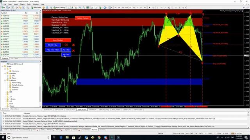
Task: Click the tile windows grid icon
Action: [87, 7]
